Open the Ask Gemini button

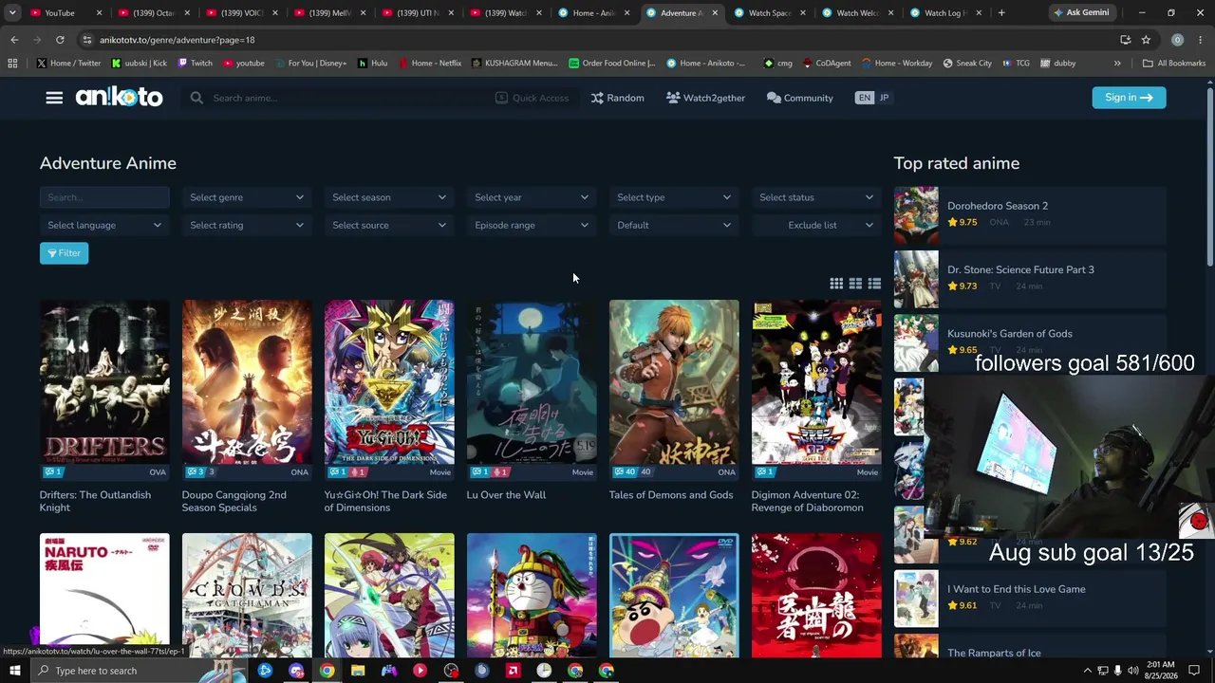click(1080, 13)
